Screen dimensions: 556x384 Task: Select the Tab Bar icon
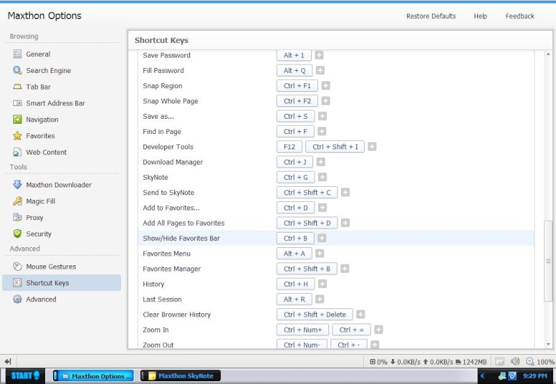17,87
